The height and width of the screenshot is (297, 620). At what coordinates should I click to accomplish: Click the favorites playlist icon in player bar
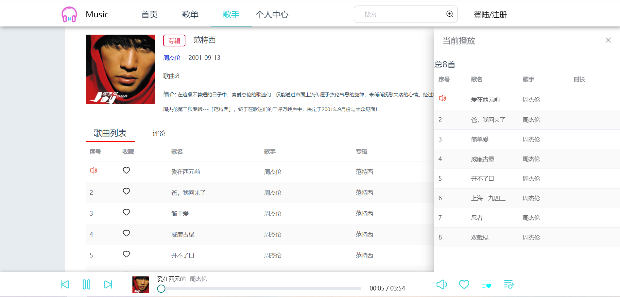(x=487, y=284)
